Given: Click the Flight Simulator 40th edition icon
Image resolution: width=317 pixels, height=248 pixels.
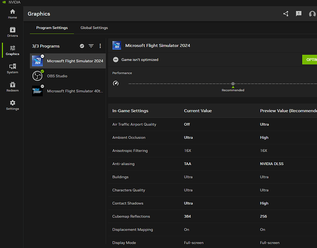Looking at the screenshot, I should click(x=37, y=91).
